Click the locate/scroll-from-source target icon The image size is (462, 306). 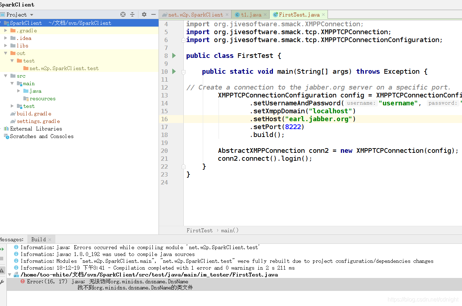click(x=123, y=14)
